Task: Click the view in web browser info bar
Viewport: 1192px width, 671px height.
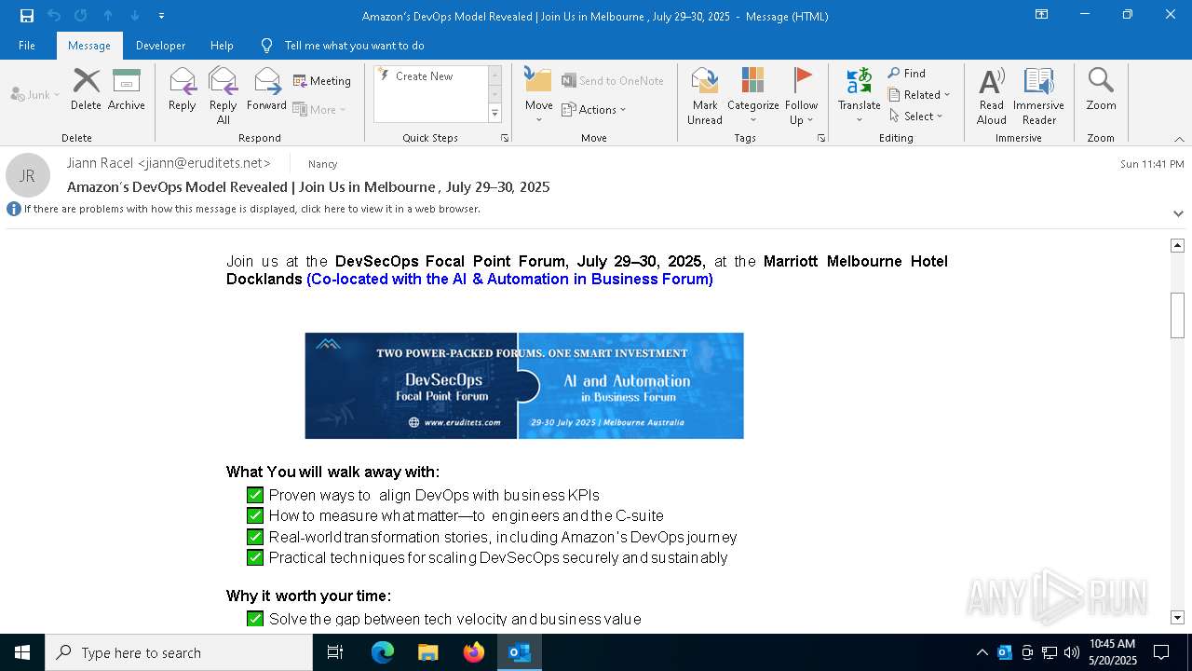Action: (252, 209)
